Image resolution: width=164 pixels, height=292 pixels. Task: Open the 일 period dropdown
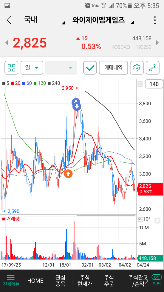tap(32, 68)
